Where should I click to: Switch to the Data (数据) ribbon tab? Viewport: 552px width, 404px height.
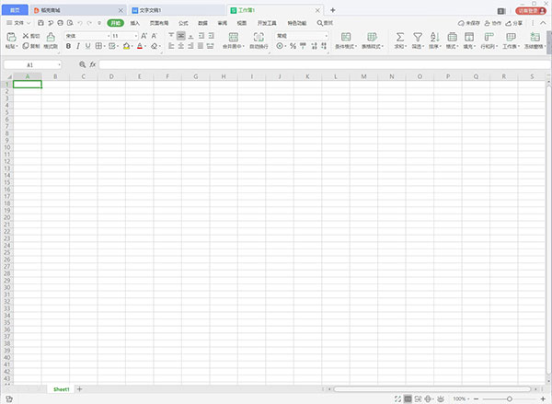[202, 23]
